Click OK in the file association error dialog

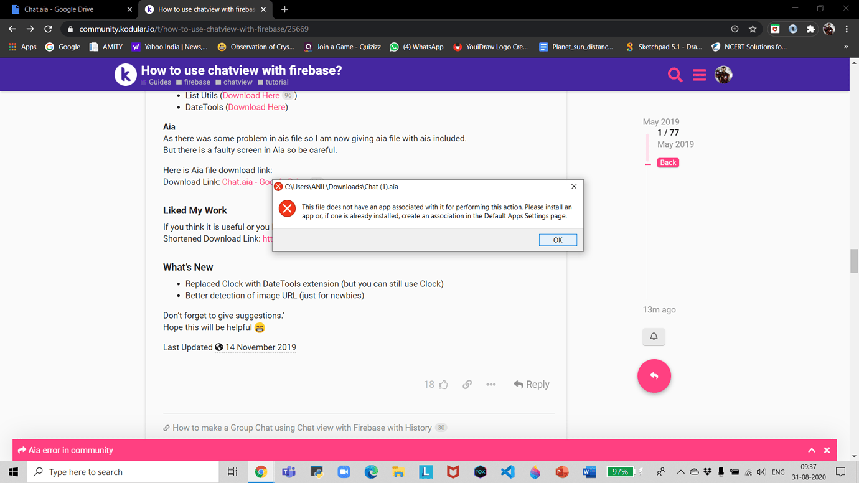pos(558,240)
